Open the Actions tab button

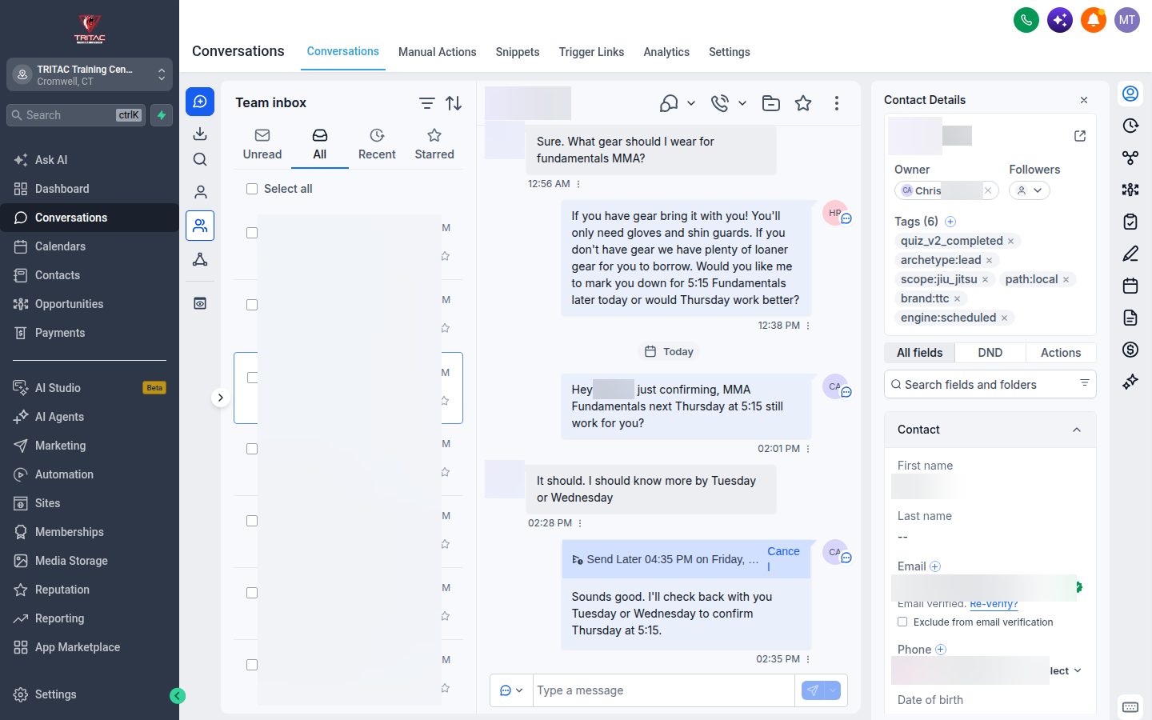[1061, 353]
